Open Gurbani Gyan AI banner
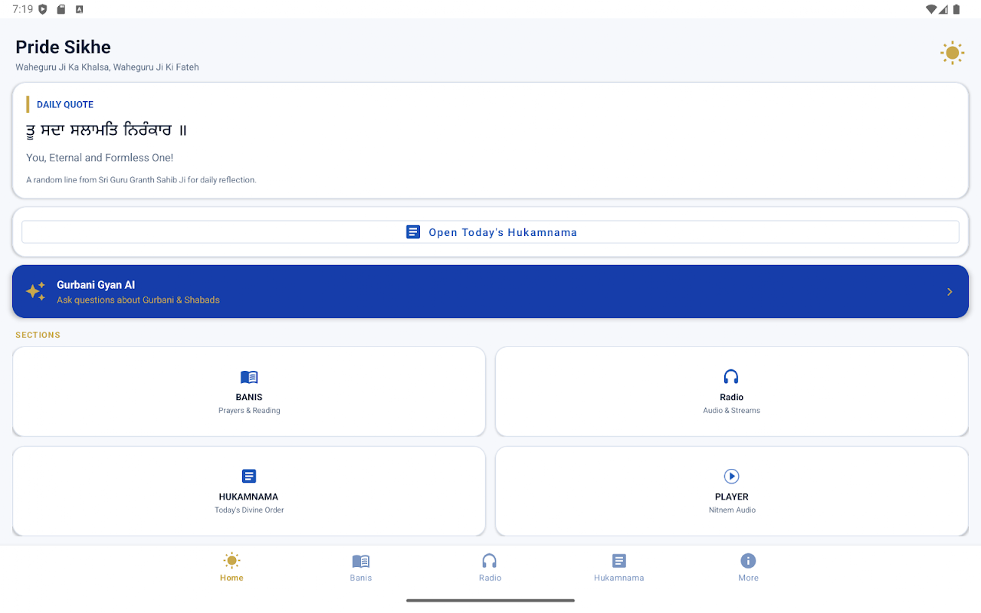 point(490,292)
